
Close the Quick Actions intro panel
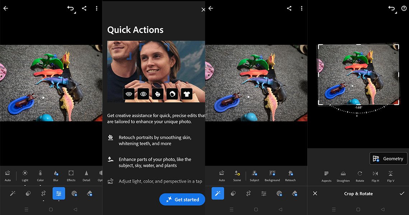point(203,10)
